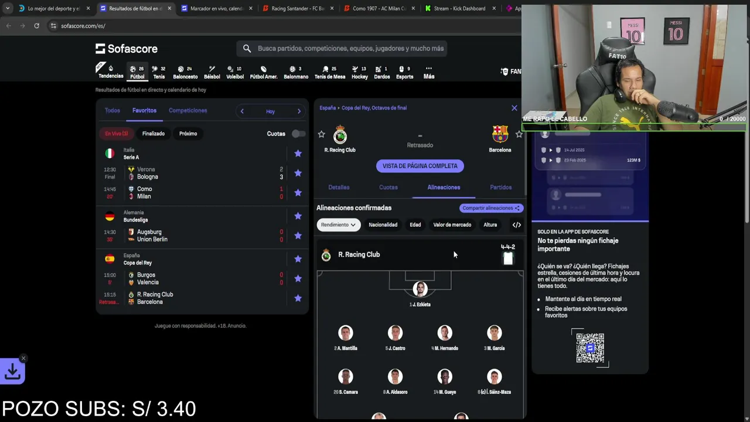Open the Tendencias sports category
The width and height of the screenshot is (750, 422).
(111, 72)
